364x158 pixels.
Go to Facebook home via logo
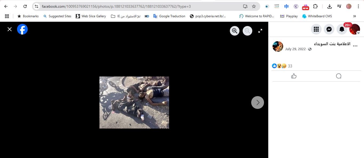(x=22, y=29)
